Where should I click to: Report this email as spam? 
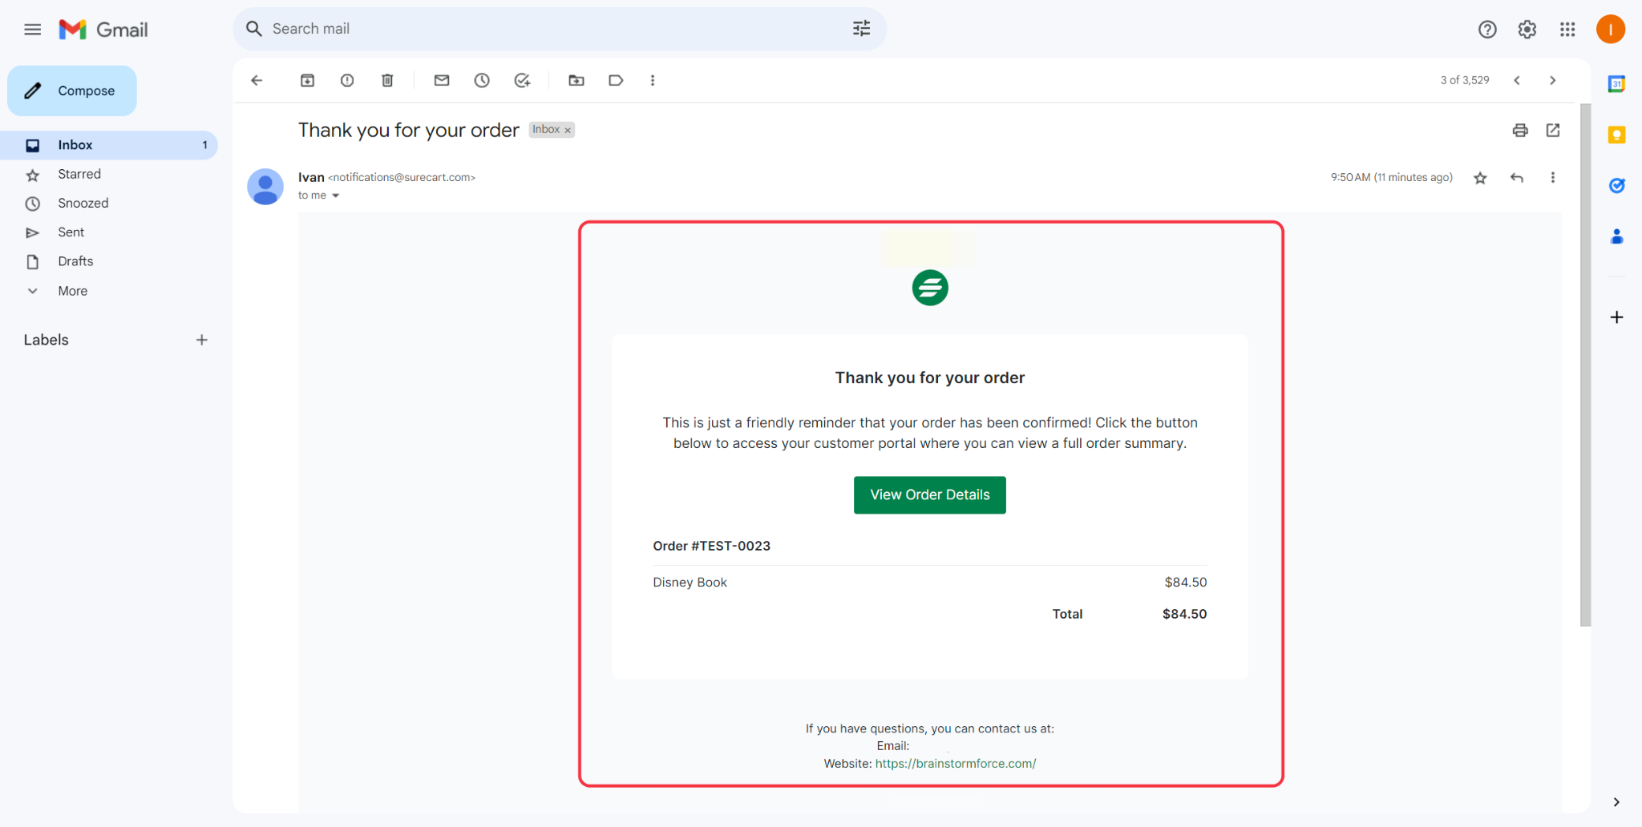pos(347,80)
